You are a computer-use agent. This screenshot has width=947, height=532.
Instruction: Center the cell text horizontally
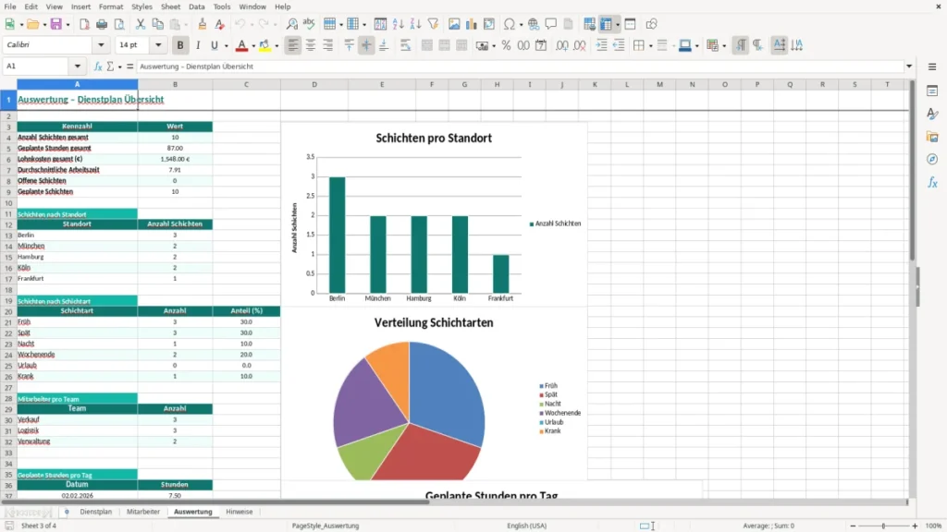(x=311, y=45)
